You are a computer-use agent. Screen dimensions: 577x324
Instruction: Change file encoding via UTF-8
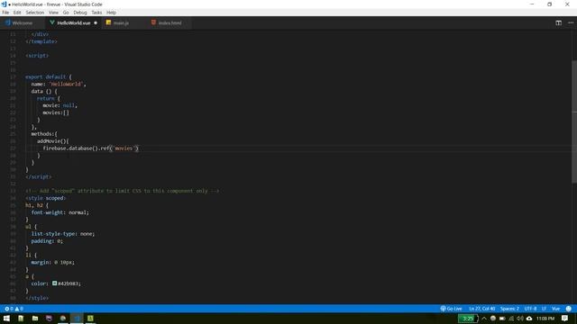click(530, 309)
